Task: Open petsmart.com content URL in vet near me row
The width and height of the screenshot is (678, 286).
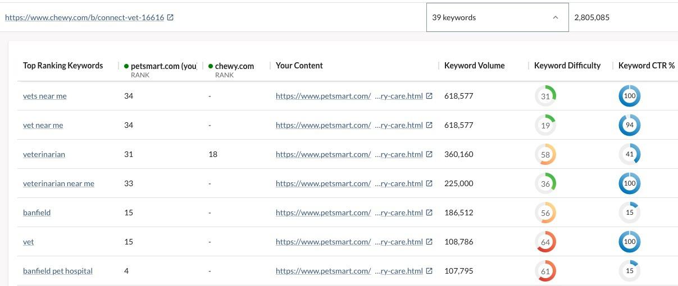Action: [x=349, y=125]
